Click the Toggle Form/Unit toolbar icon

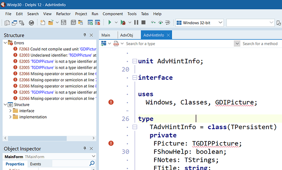pos(22,22)
